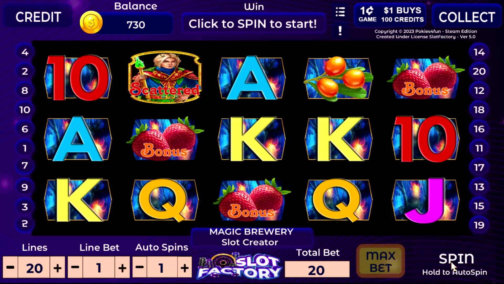Click the orange berries symbol
The image size is (504, 284).
(338, 78)
